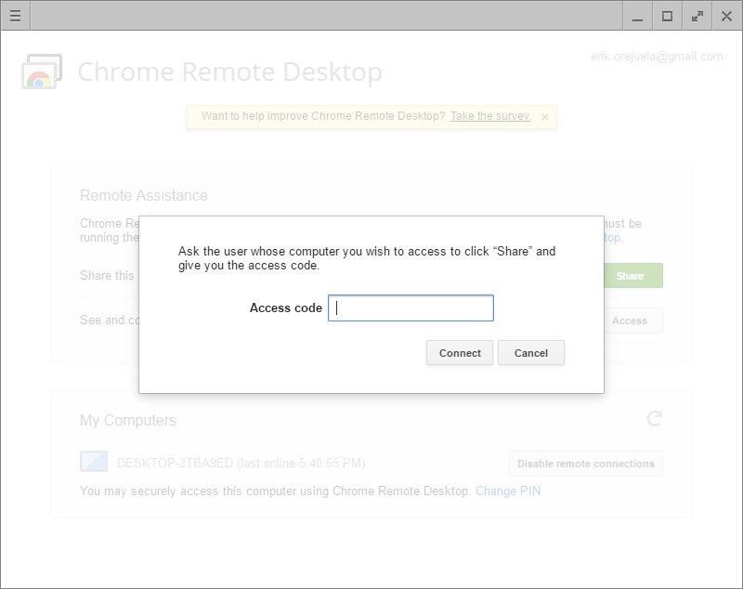Click the Access code label

[285, 308]
